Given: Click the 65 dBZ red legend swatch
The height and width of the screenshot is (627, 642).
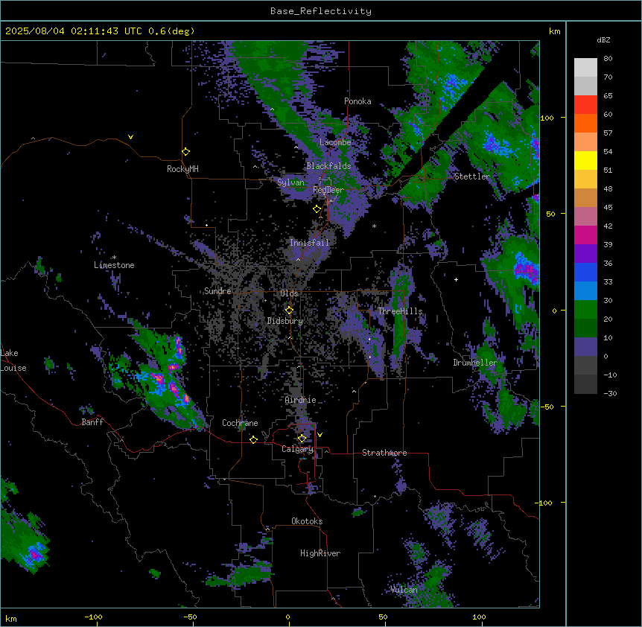Looking at the screenshot, I should coord(585,104).
